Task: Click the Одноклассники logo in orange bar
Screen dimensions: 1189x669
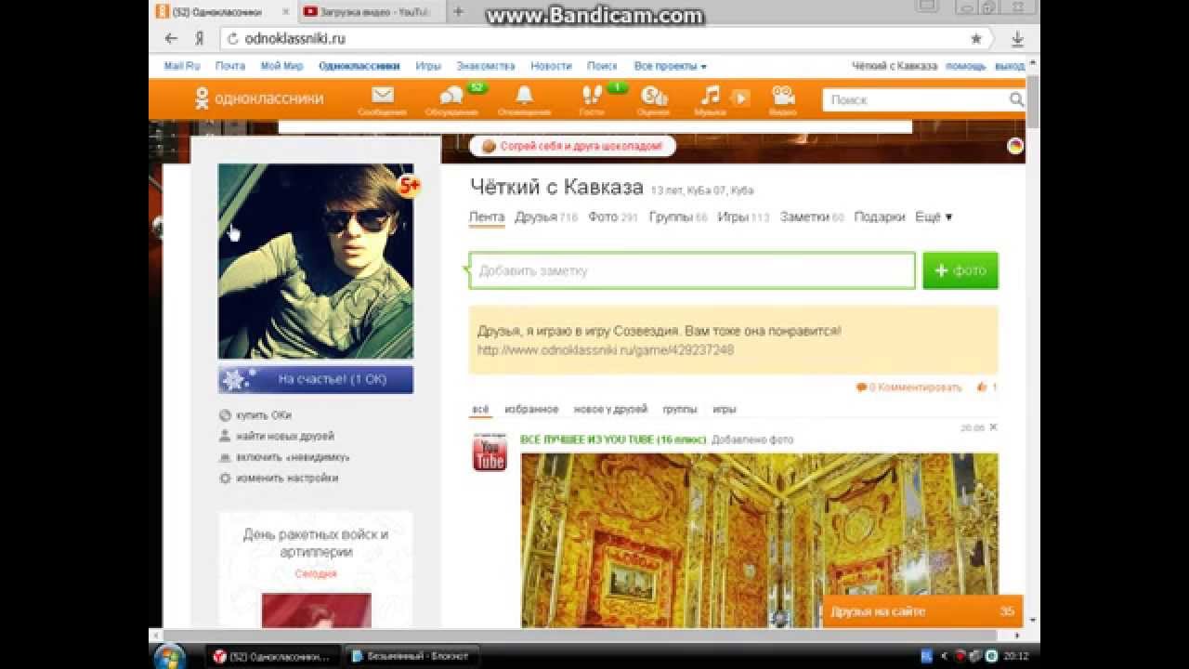Action: tap(258, 98)
